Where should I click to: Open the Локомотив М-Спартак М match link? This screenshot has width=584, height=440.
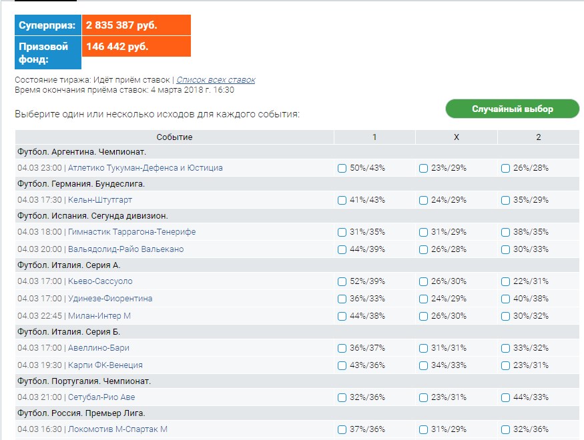(117, 430)
